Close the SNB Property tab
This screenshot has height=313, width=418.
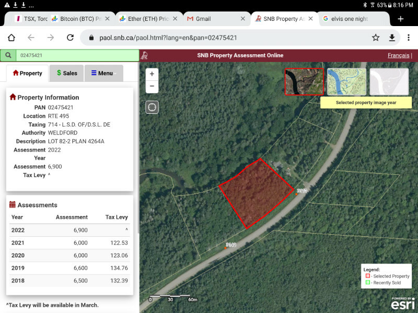[x=310, y=19]
